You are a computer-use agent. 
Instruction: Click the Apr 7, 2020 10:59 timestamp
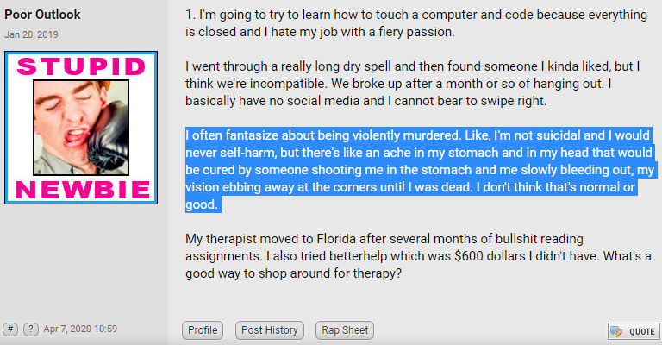pos(80,329)
